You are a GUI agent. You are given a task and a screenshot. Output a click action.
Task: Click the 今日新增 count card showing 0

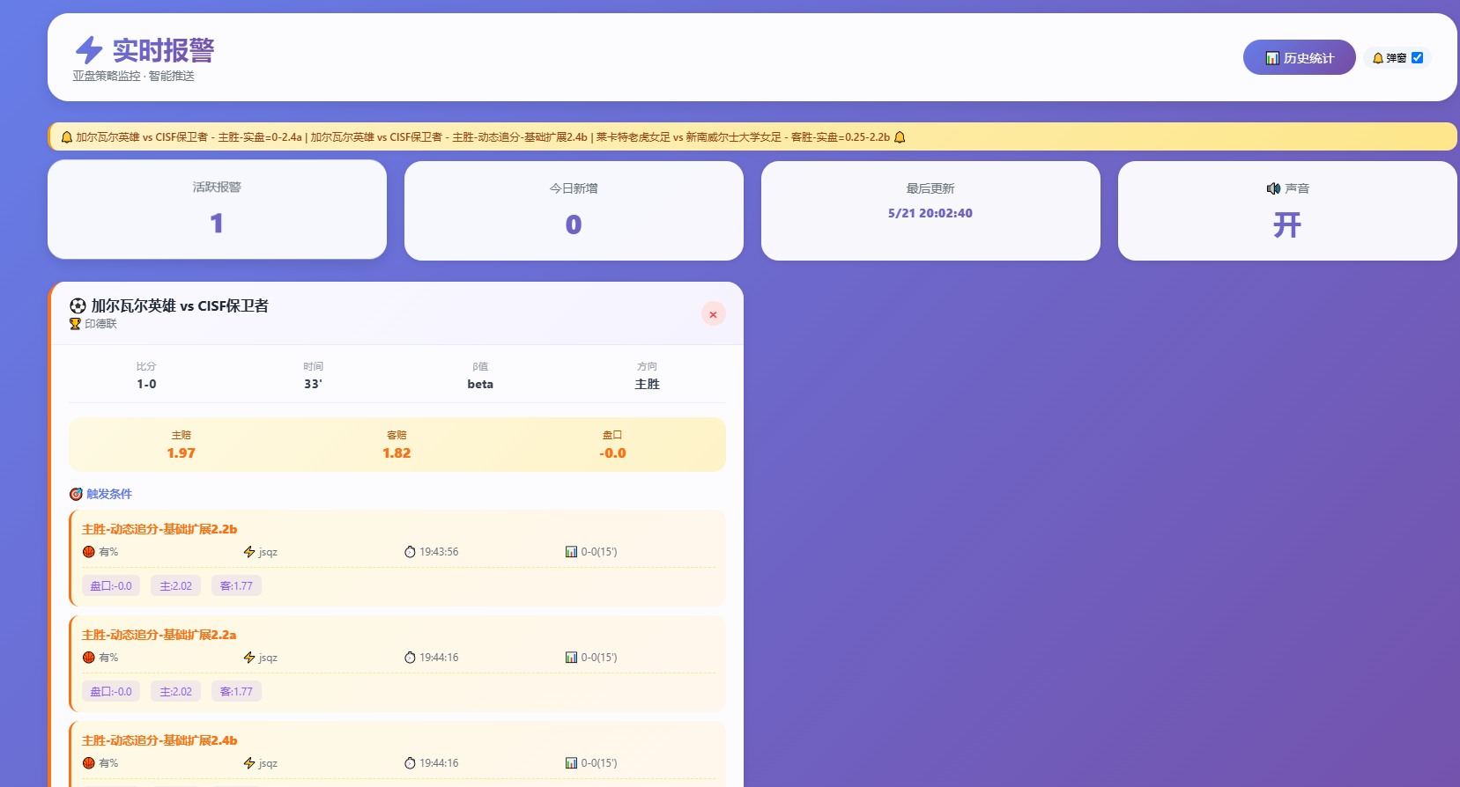click(x=574, y=210)
